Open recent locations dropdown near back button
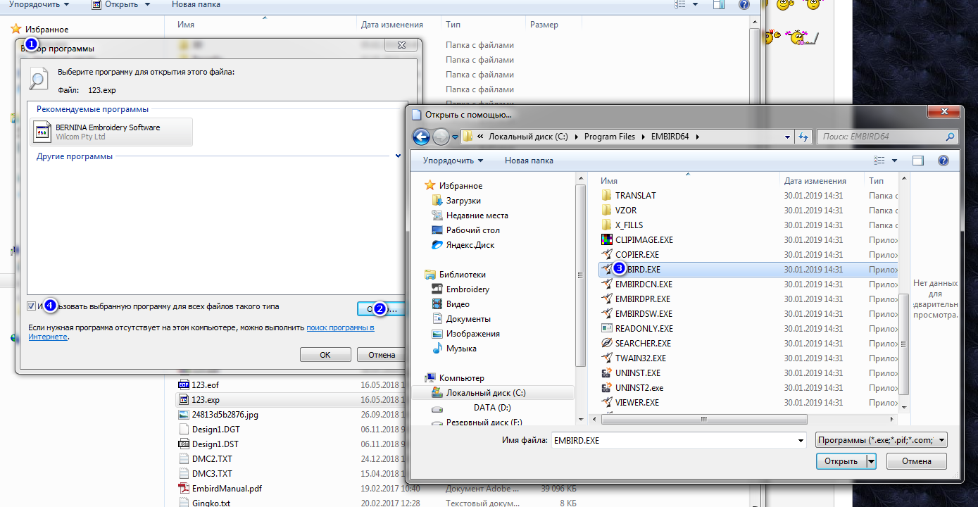The image size is (978, 507). (x=456, y=137)
